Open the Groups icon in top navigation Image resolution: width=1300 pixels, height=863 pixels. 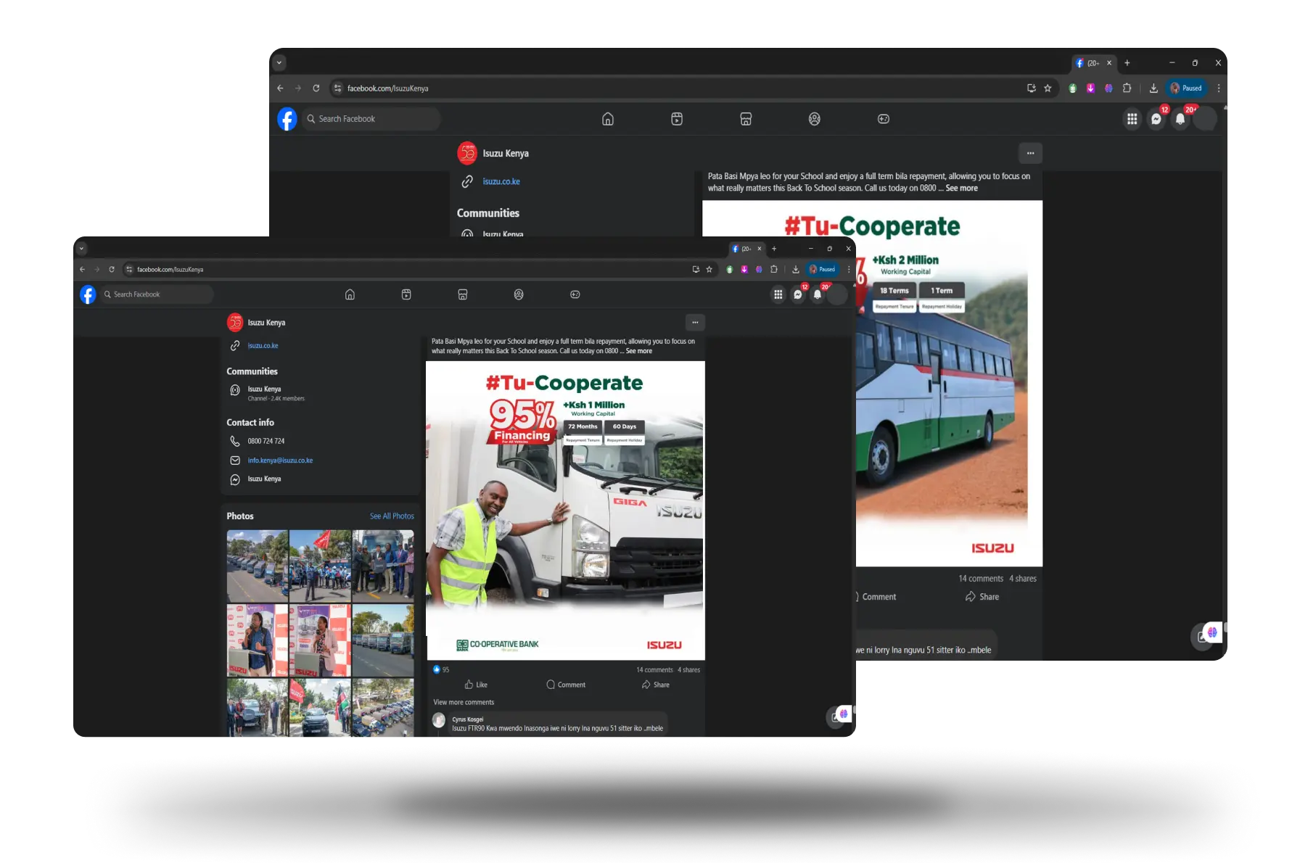point(519,294)
